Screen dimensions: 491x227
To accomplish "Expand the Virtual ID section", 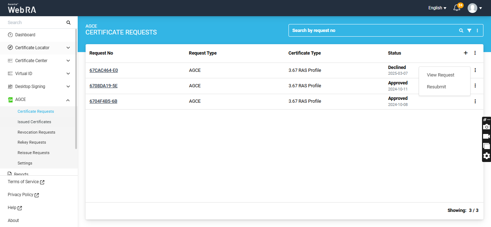I will (68, 74).
